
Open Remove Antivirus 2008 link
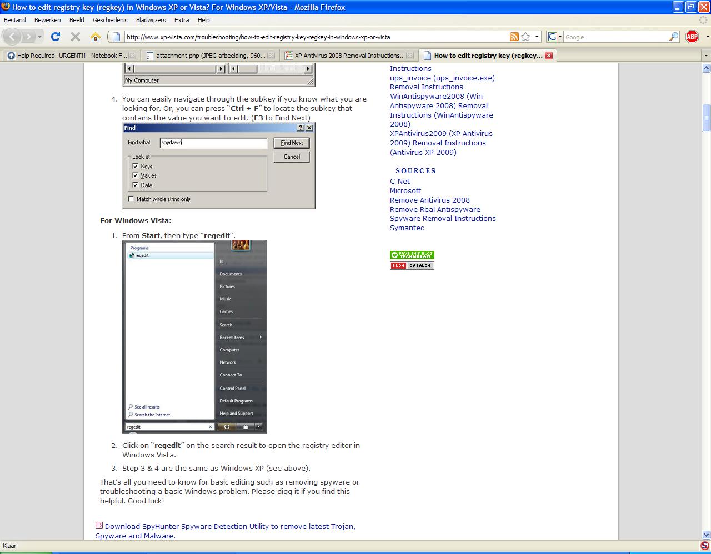430,200
